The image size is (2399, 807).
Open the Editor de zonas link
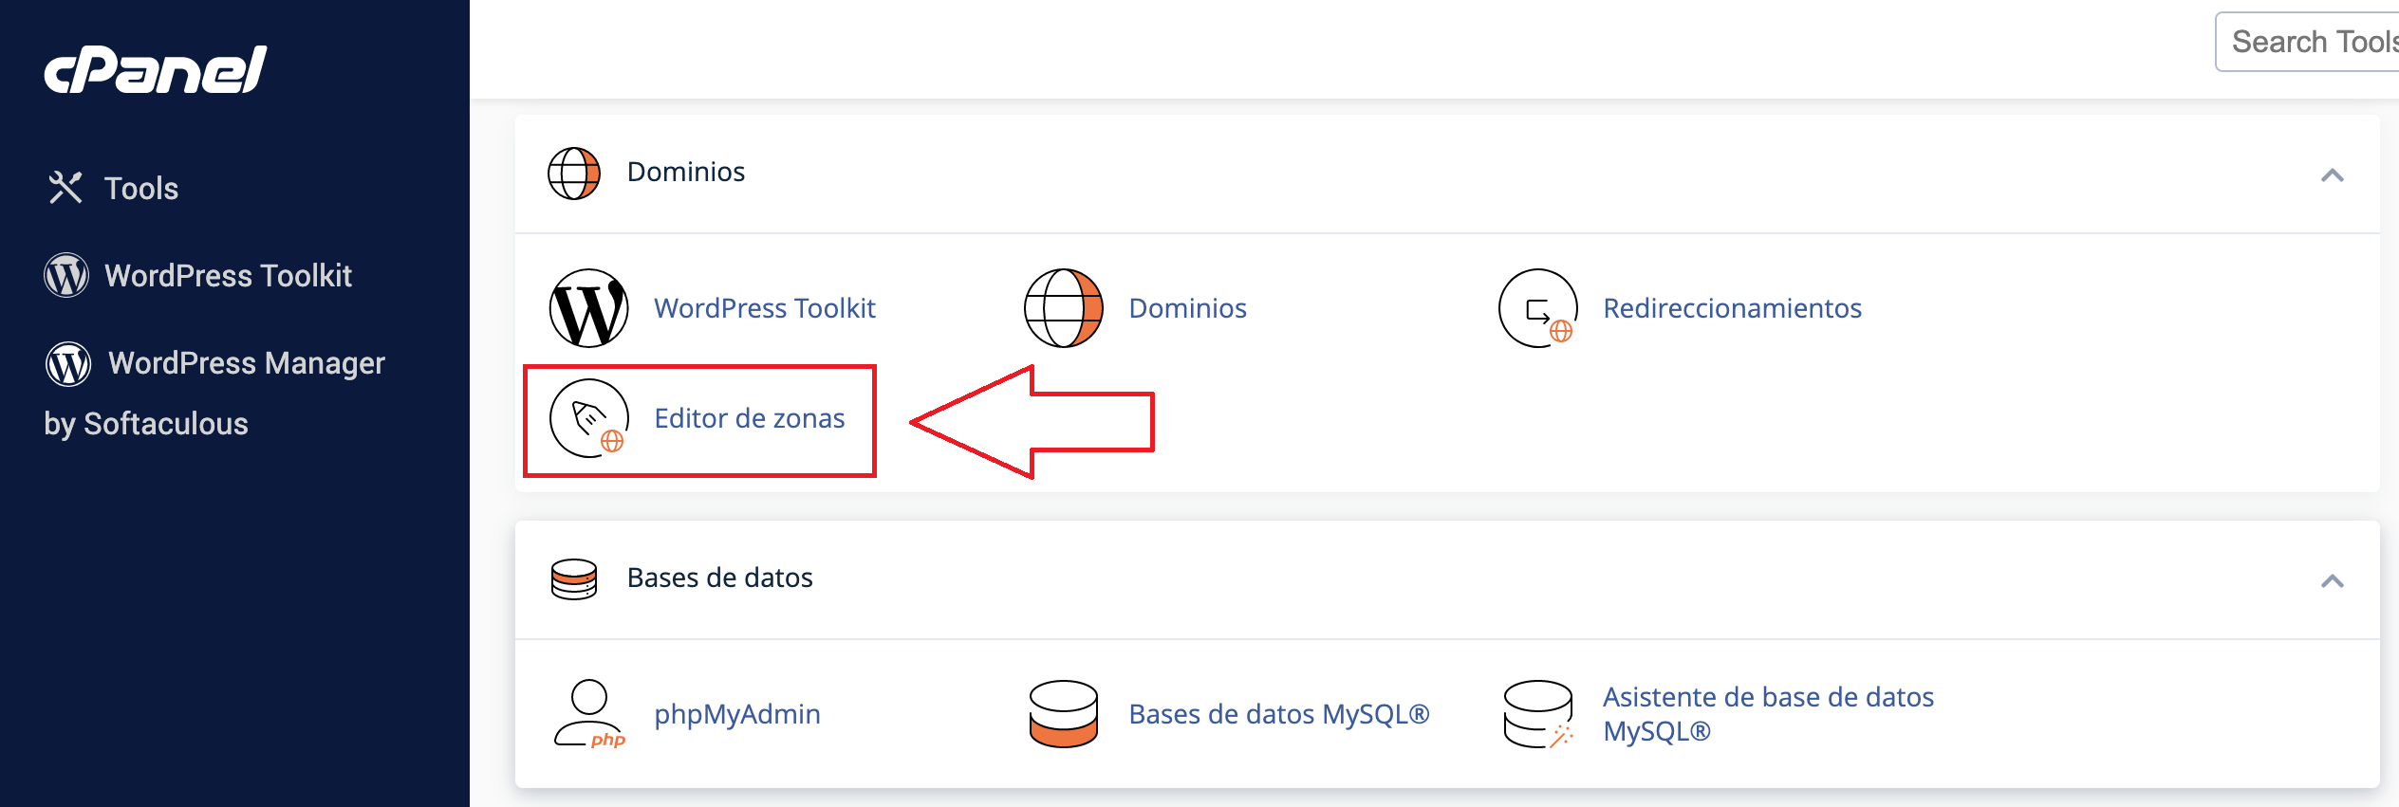750,418
